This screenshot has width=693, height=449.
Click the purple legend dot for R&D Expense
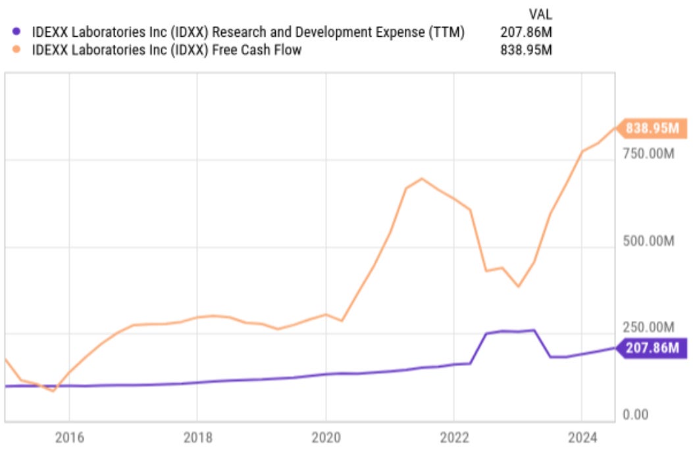click(x=16, y=32)
